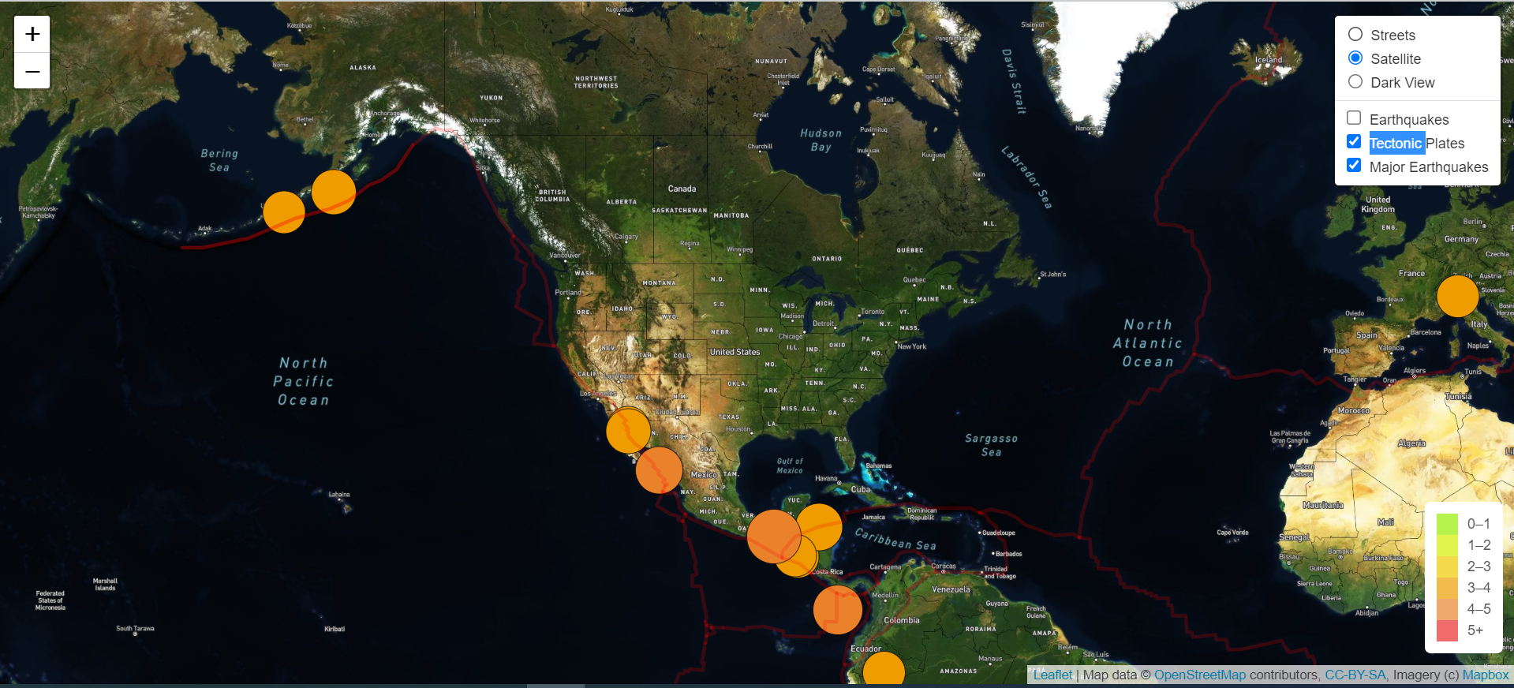Click the Colombia country label
The height and width of the screenshot is (688, 1514).
(902, 620)
